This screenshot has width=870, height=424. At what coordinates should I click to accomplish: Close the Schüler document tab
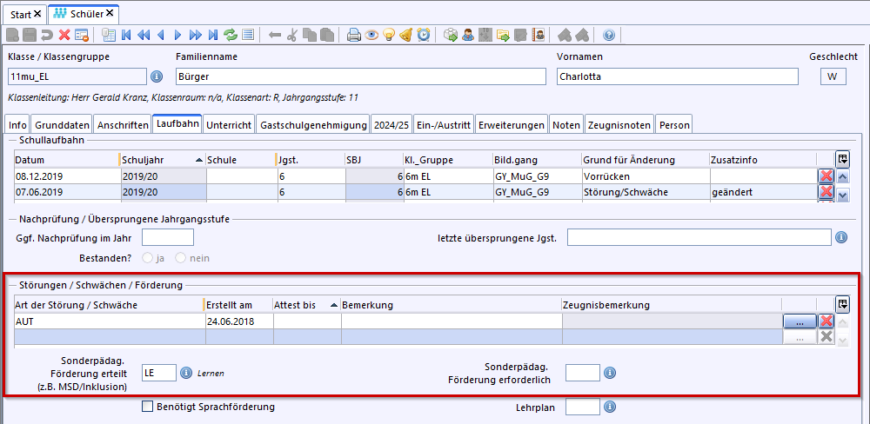point(110,13)
